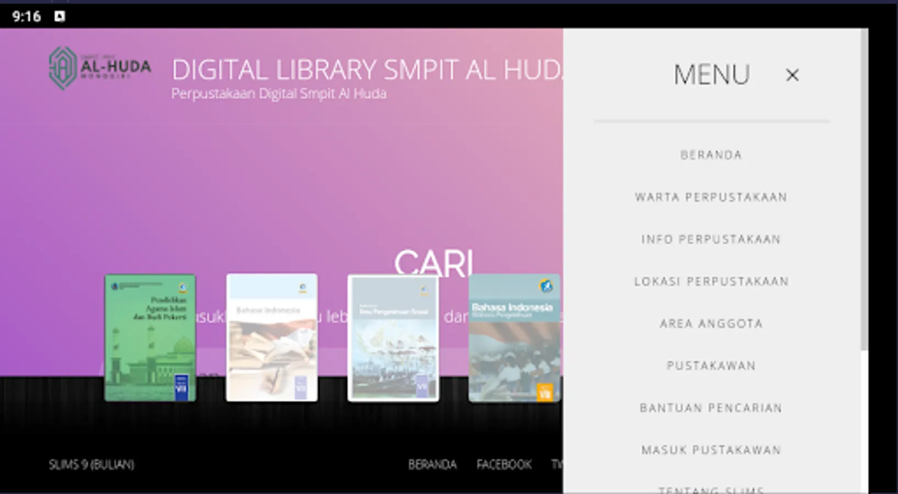Click the MENU heading text

pos(712,75)
